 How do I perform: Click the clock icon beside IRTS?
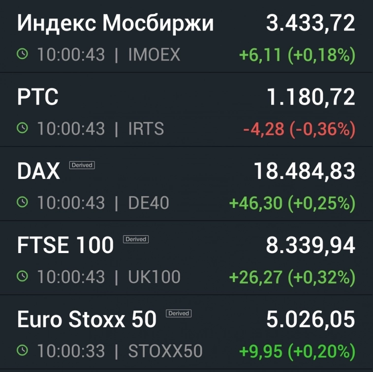(23, 129)
